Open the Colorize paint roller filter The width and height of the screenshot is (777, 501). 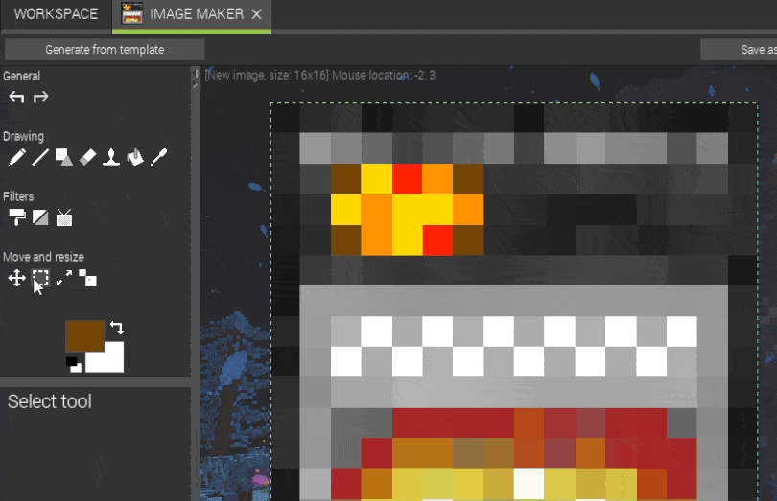(17, 217)
